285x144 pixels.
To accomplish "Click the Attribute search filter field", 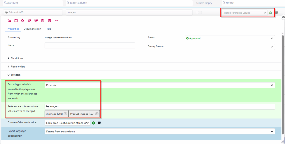I will point(33,3).
